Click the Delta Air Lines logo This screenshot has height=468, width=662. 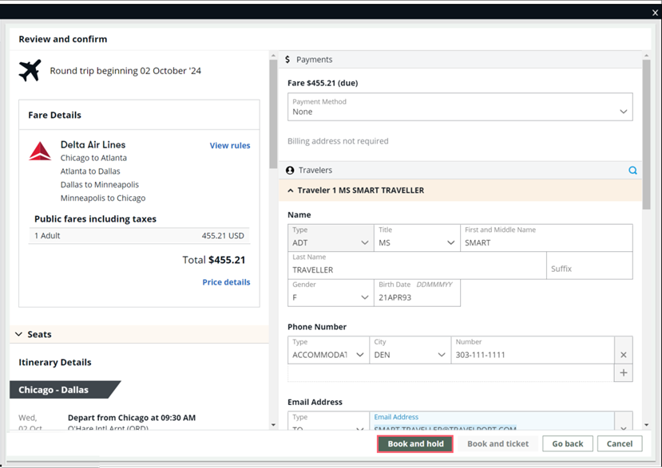click(40, 151)
